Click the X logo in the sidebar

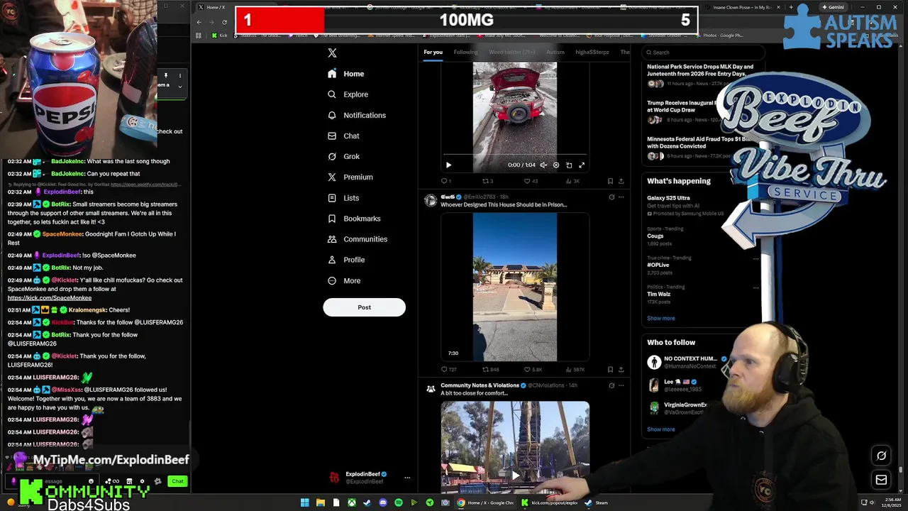pyautogui.click(x=332, y=53)
